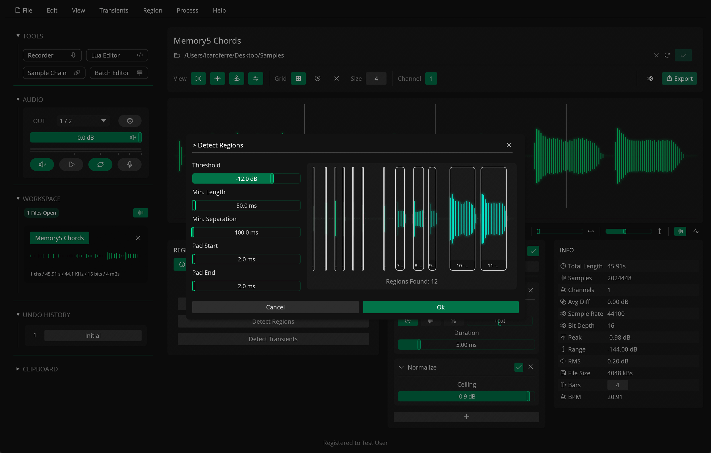Toggle the transients view icon
Image resolution: width=711 pixels, height=453 pixels.
click(x=217, y=78)
